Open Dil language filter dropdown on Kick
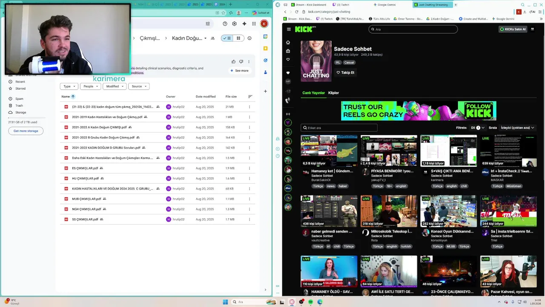Image resolution: width=545 pixels, height=307 pixels. [x=478, y=127]
